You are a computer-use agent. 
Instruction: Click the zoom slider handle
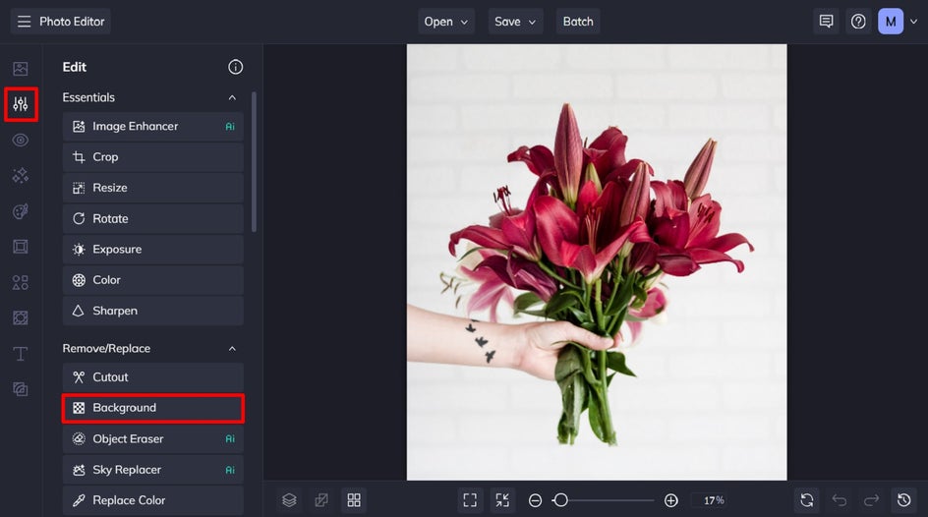pos(560,500)
